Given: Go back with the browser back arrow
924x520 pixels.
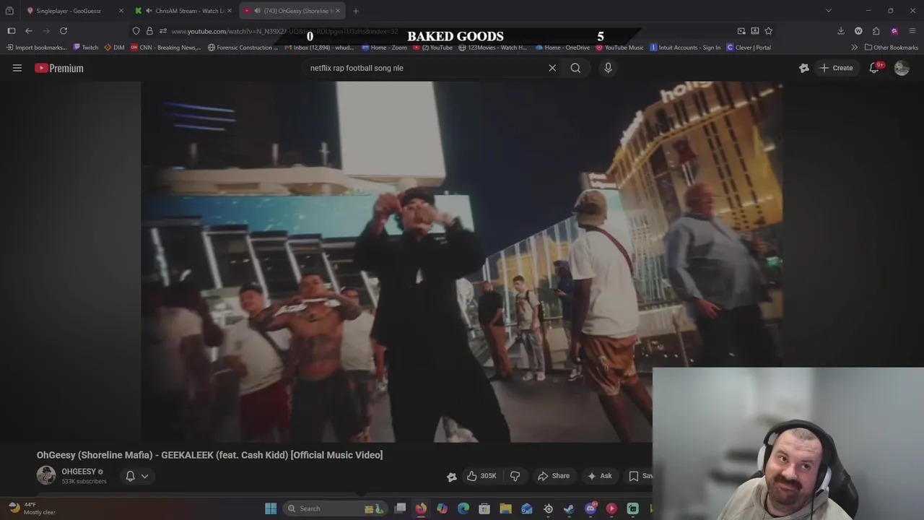Looking at the screenshot, I should [x=29, y=30].
